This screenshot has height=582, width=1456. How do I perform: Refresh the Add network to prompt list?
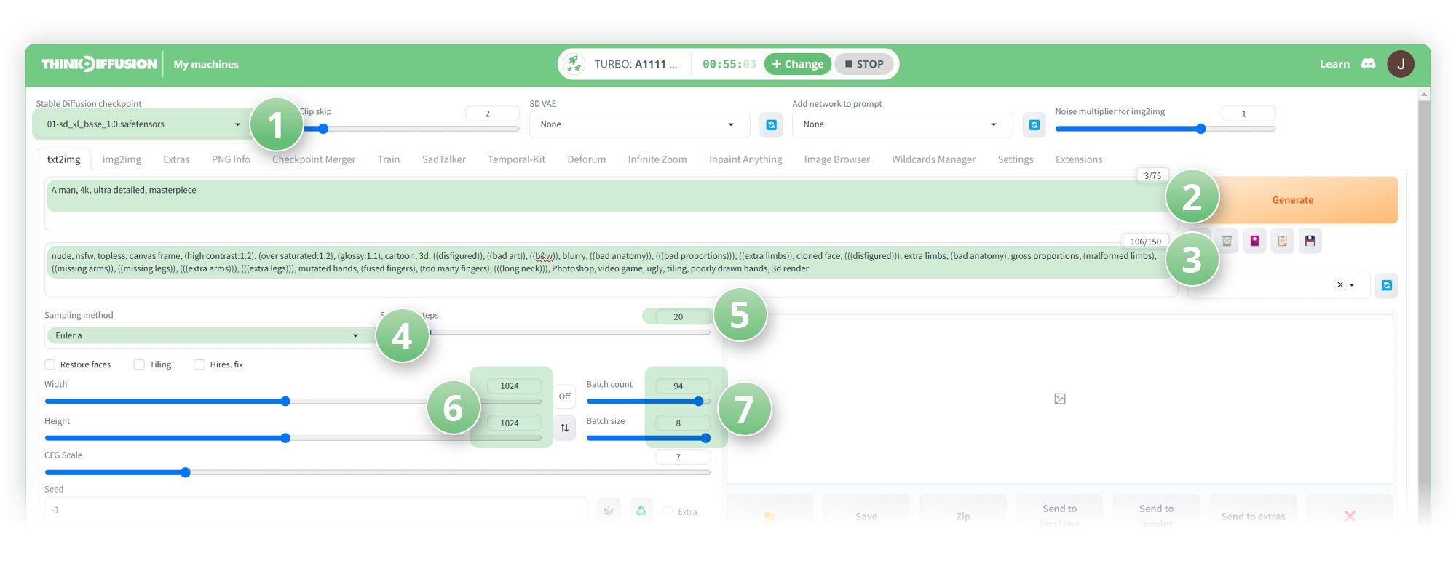pos(1034,124)
